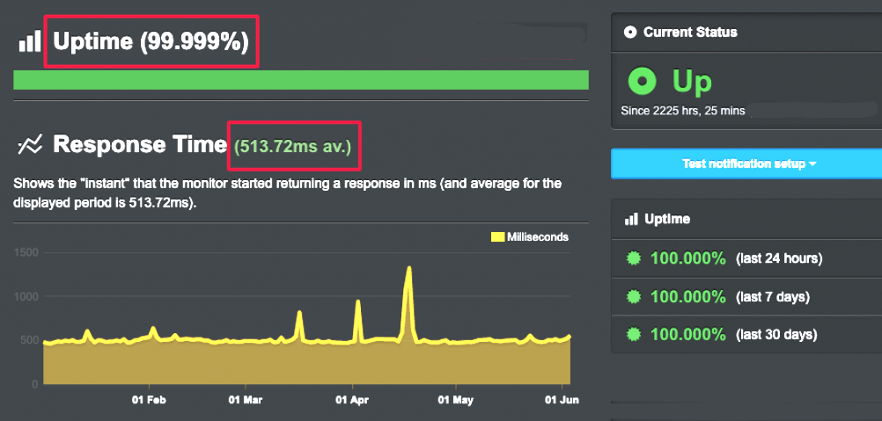Click the 513.72ms av. response label
The width and height of the screenshot is (882, 421).
(292, 147)
